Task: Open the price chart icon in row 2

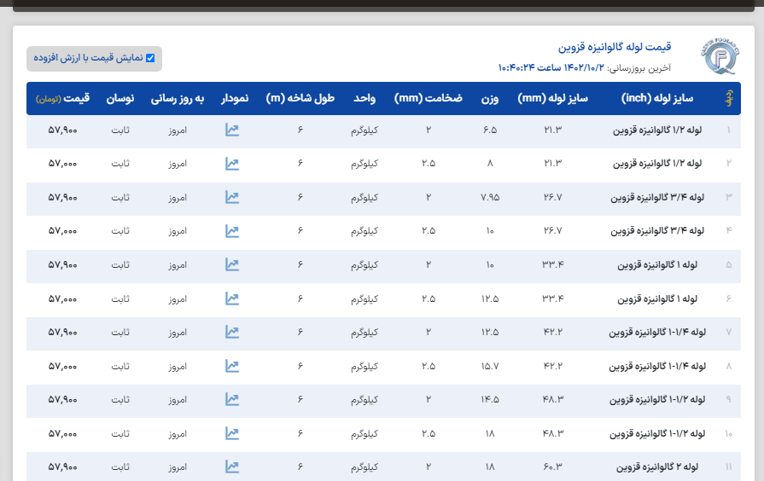Action: [232, 164]
